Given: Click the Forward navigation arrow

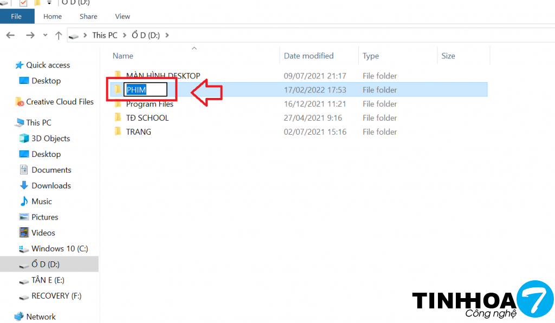Looking at the screenshot, I should (x=30, y=35).
